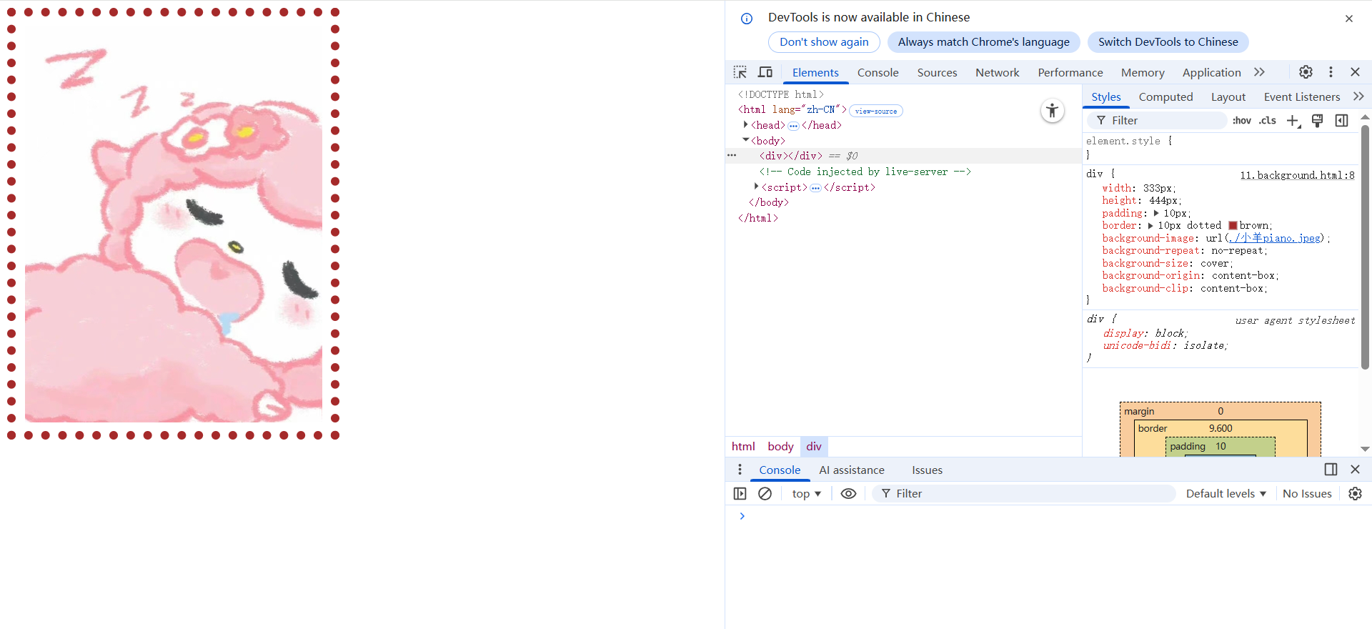Collapse the body element node
This screenshot has height=629, width=1372.
(745, 140)
